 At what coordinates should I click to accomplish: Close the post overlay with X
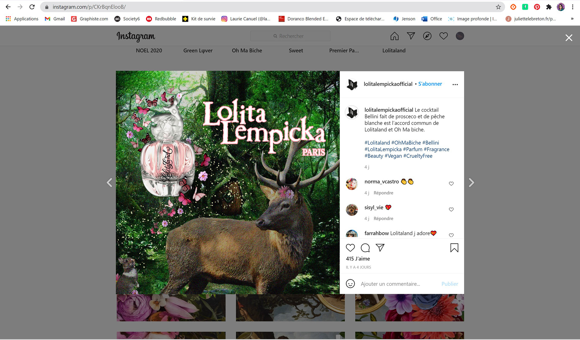569,38
